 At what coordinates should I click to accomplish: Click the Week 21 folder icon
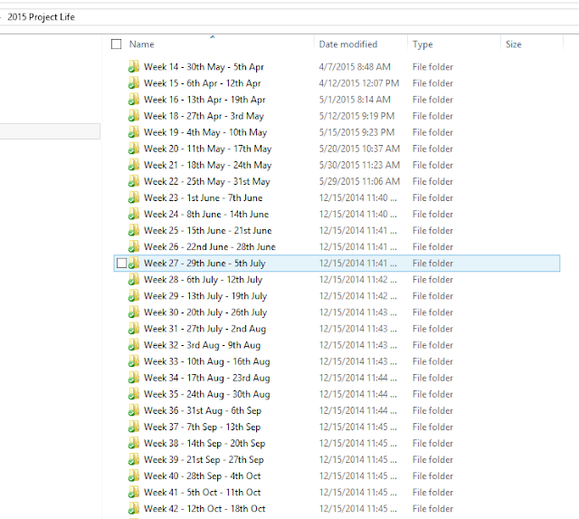pos(134,165)
